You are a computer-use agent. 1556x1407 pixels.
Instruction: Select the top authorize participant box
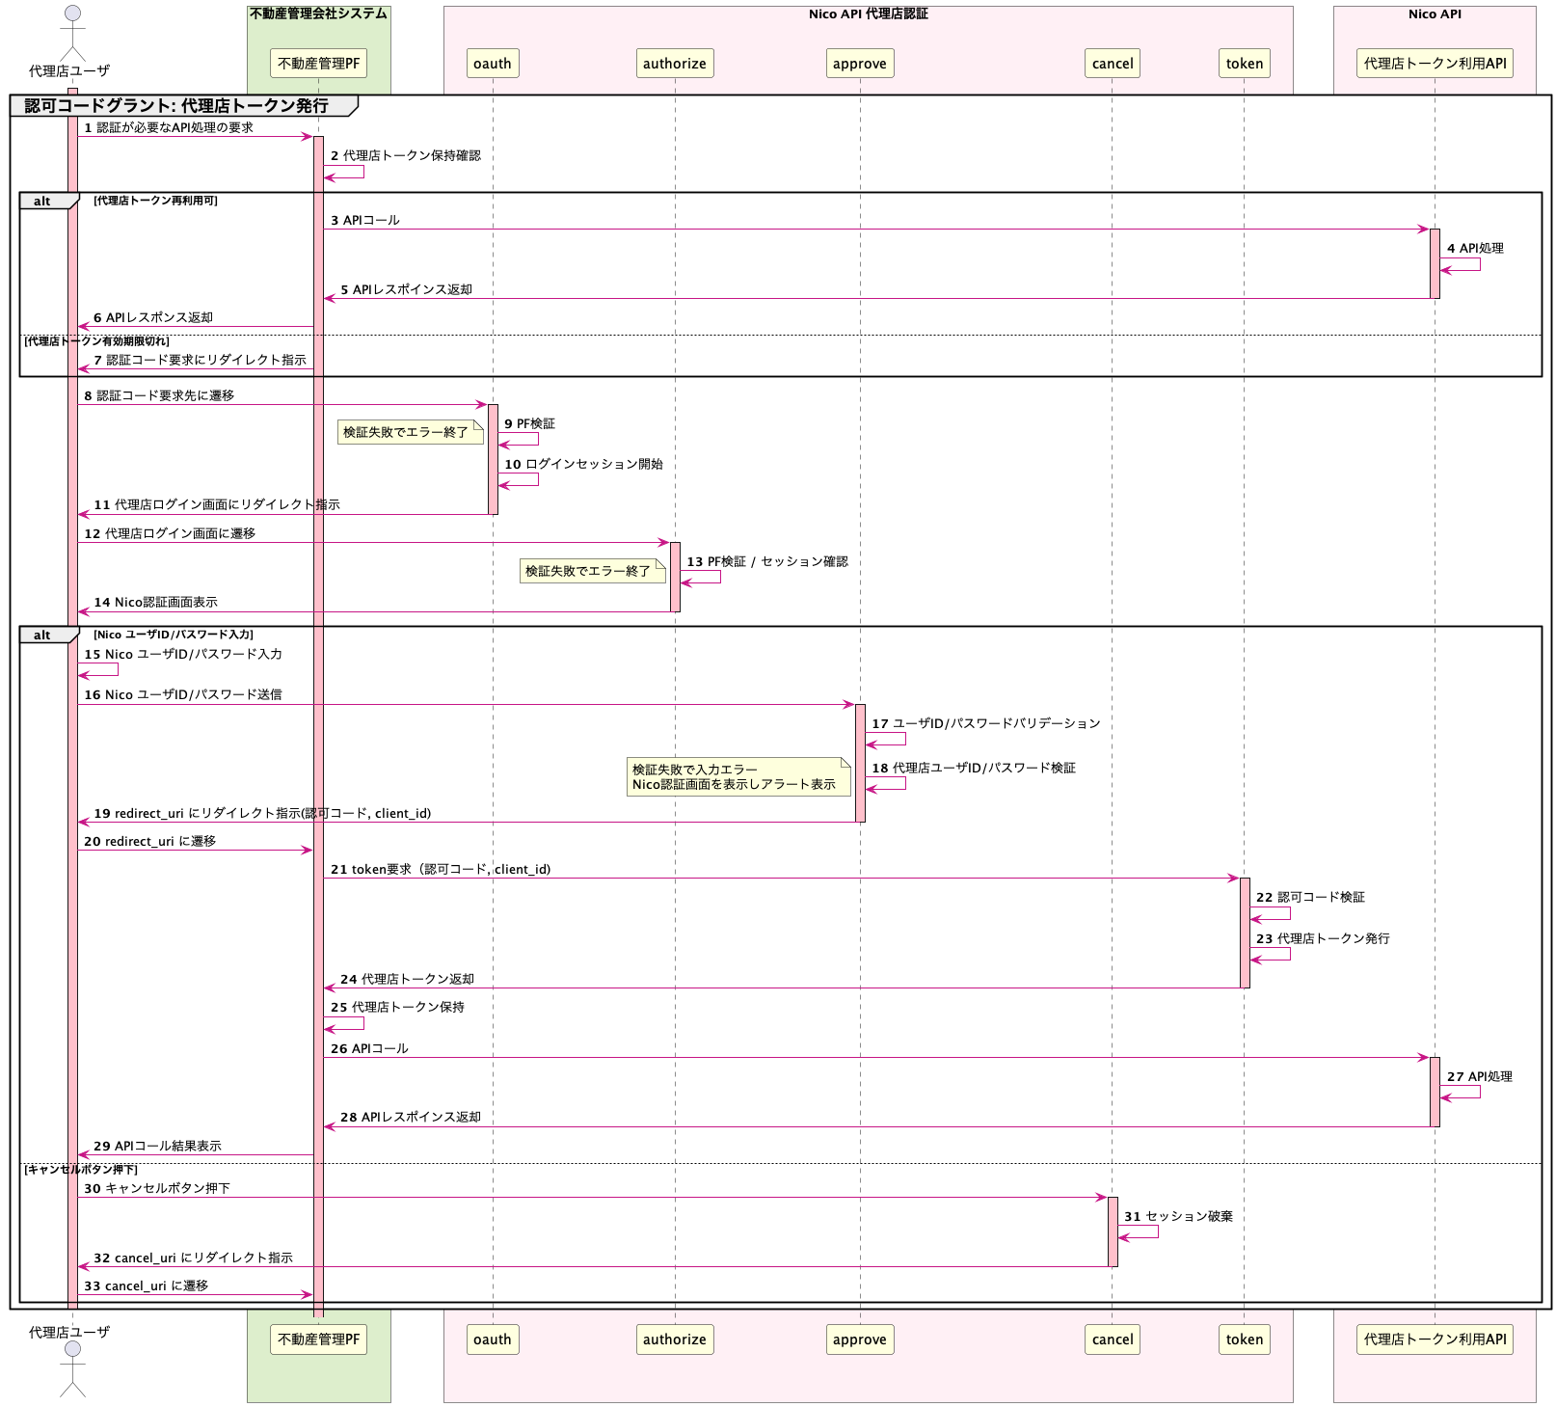tap(675, 64)
